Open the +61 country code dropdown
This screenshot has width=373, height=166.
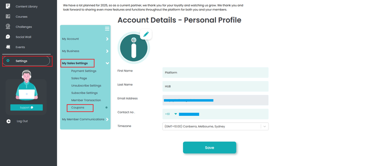(x=176, y=114)
